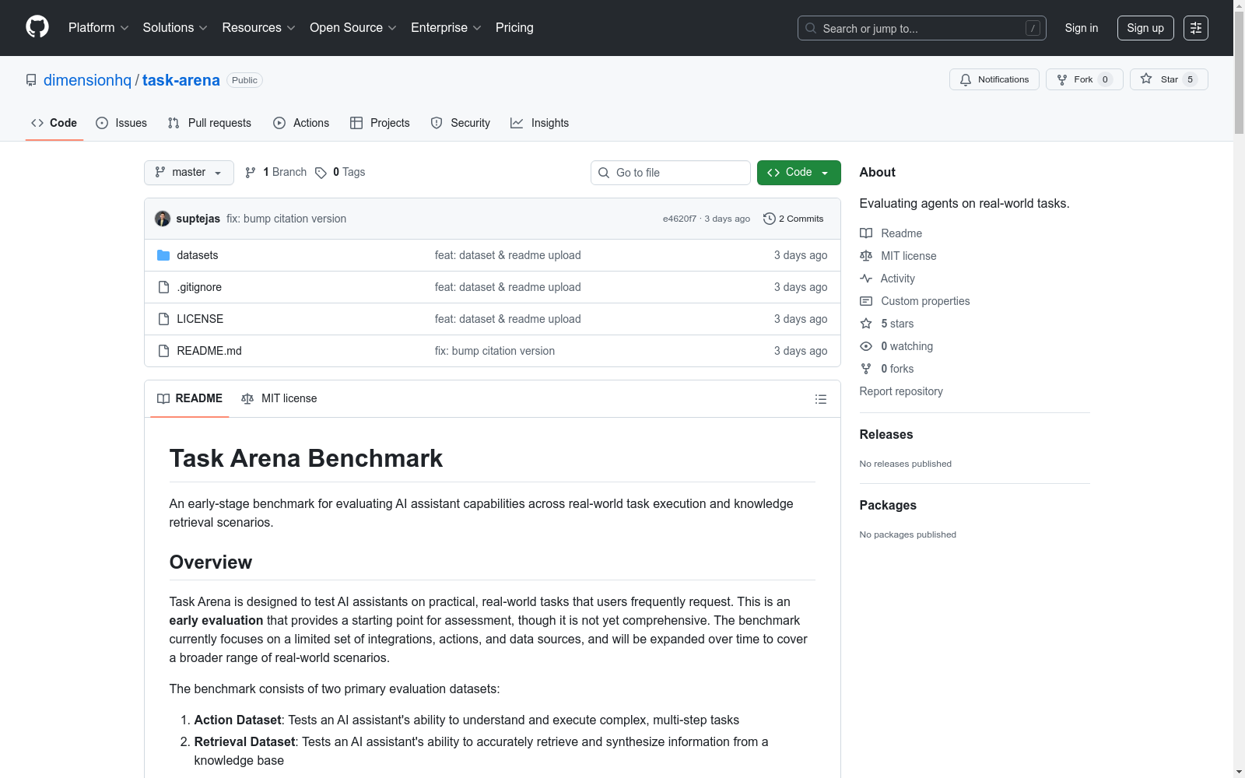Click the Sign in link
The image size is (1245, 778).
tap(1082, 28)
